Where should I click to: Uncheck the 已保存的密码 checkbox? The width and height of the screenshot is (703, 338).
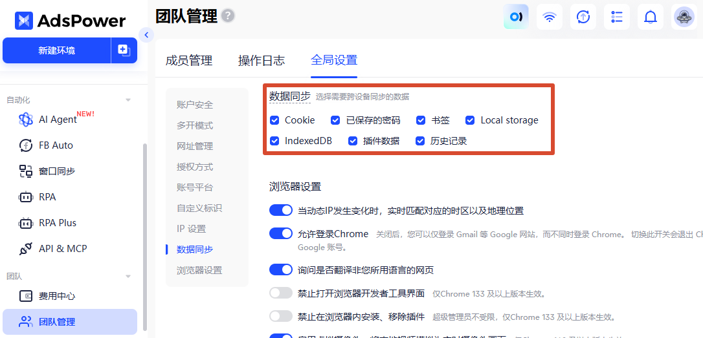(335, 120)
